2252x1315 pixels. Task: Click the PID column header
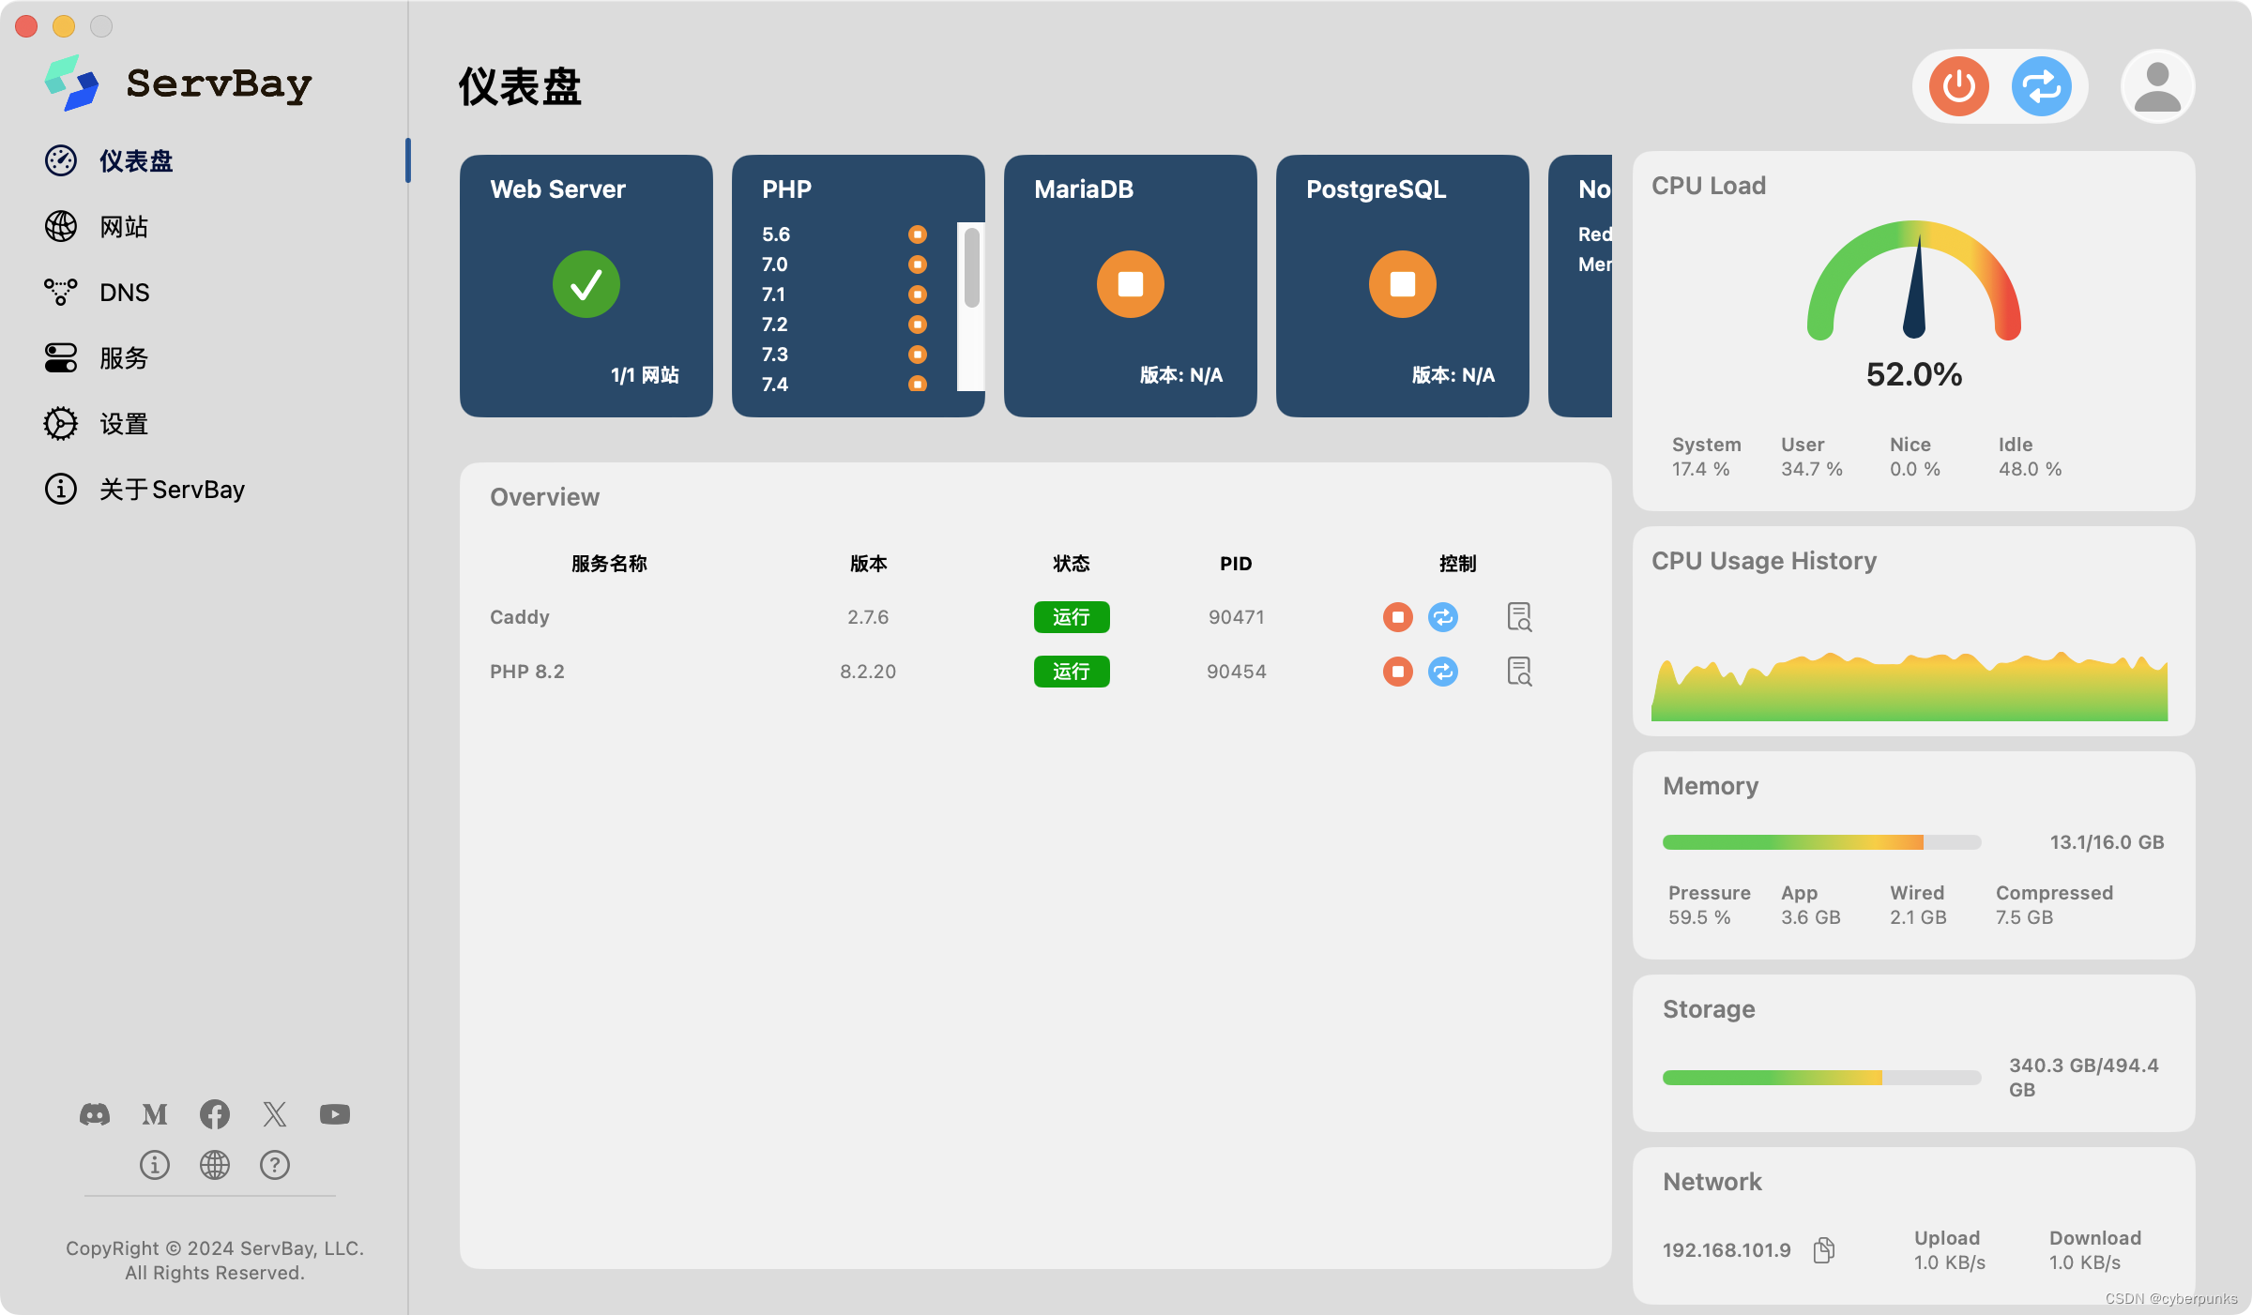[1236, 564]
